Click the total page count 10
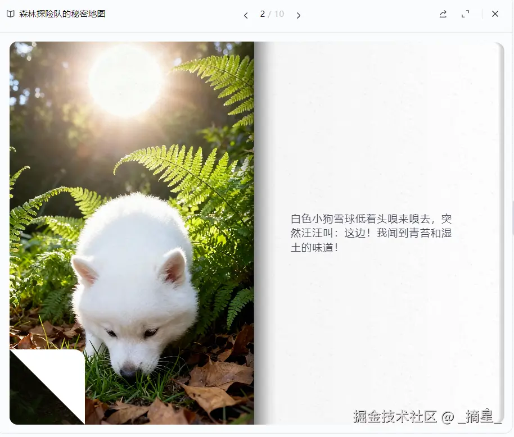 pyautogui.click(x=279, y=14)
